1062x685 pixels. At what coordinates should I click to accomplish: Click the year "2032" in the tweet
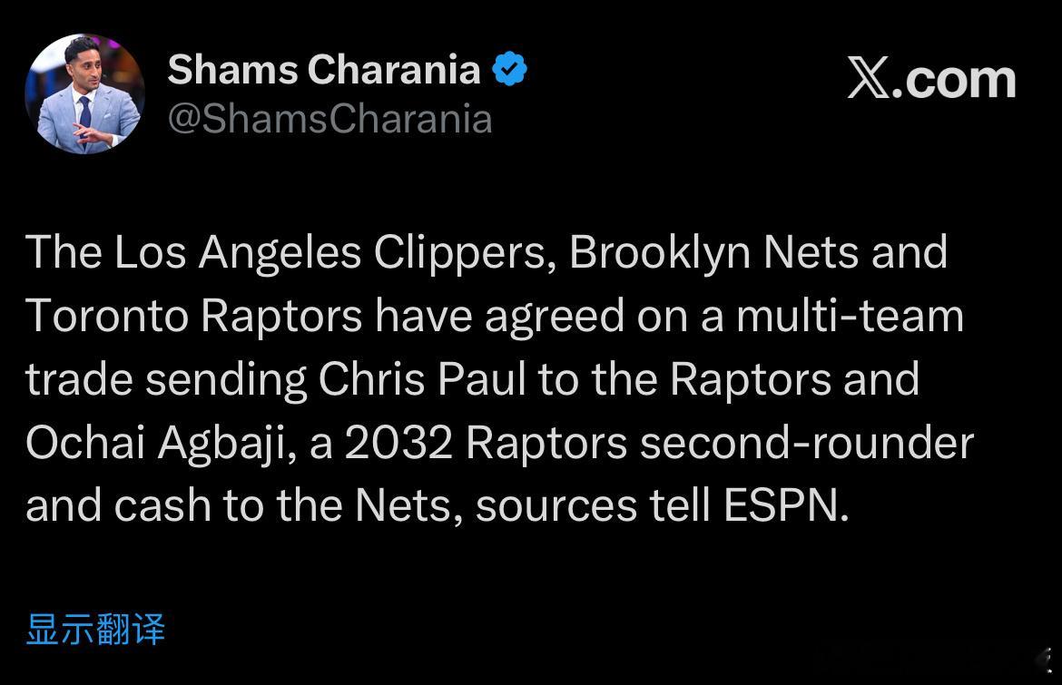399,444
